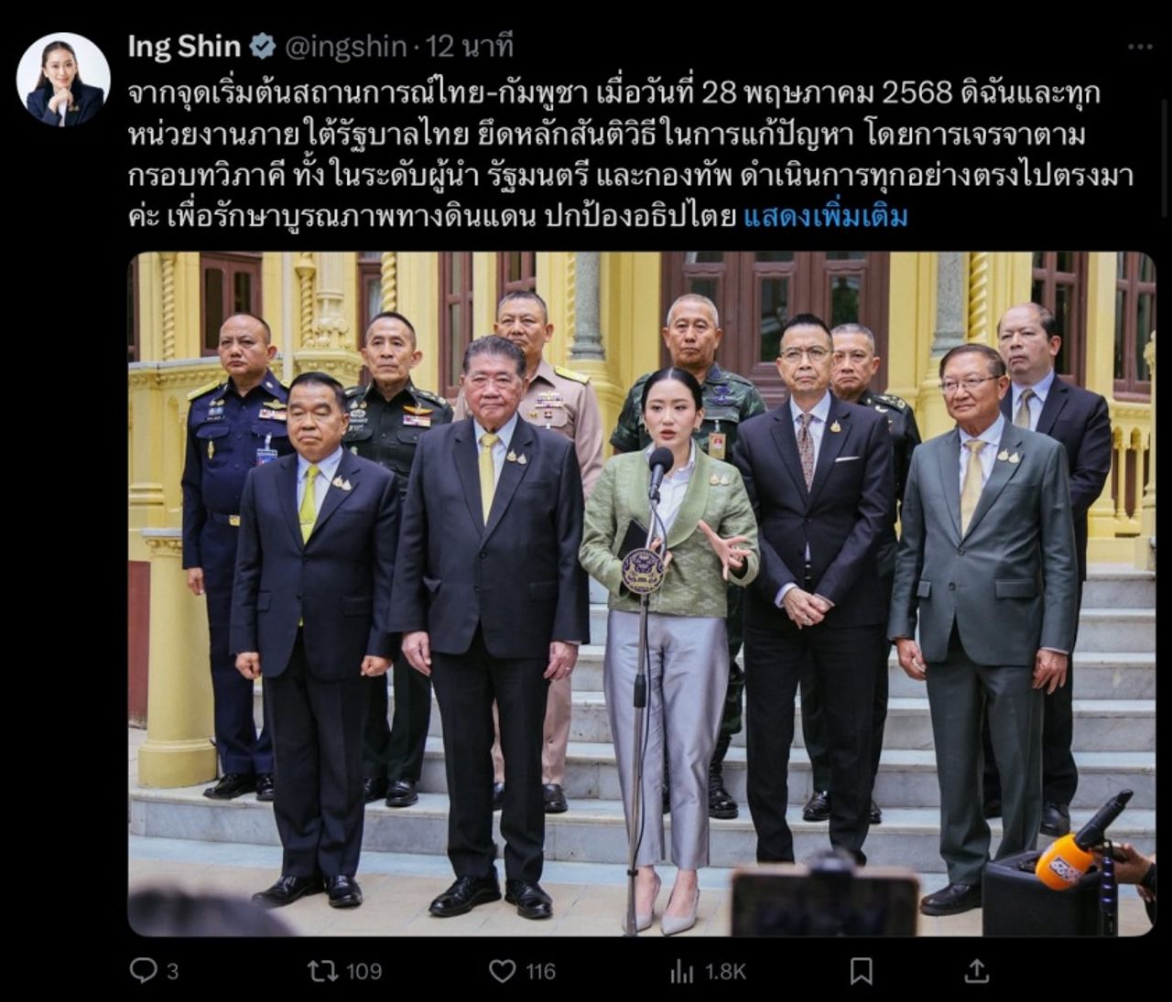Image resolution: width=1172 pixels, height=1002 pixels.
Task: Click the Thai post text body
Action: (613, 156)
